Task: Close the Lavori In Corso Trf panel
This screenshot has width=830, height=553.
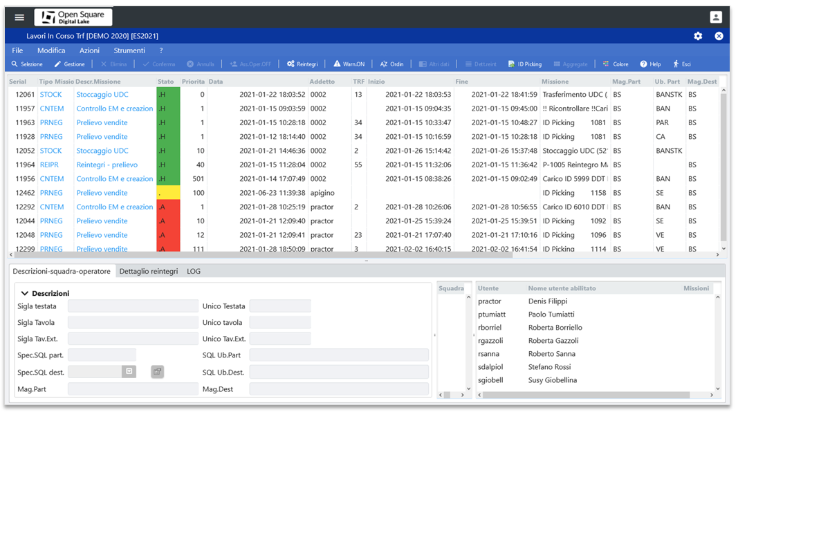Action: pyautogui.click(x=719, y=36)
